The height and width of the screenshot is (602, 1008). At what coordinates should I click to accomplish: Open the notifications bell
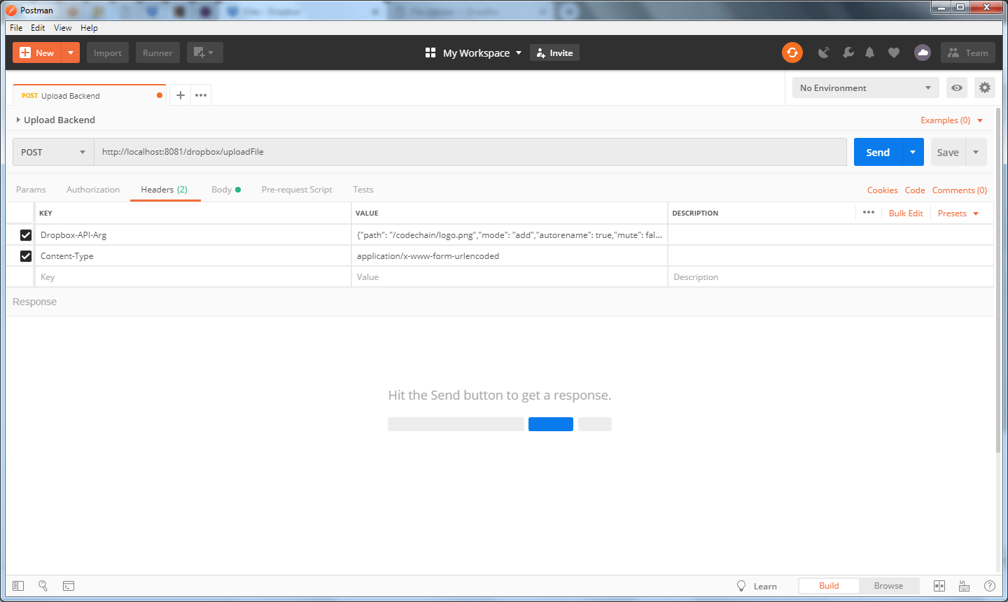870,52
